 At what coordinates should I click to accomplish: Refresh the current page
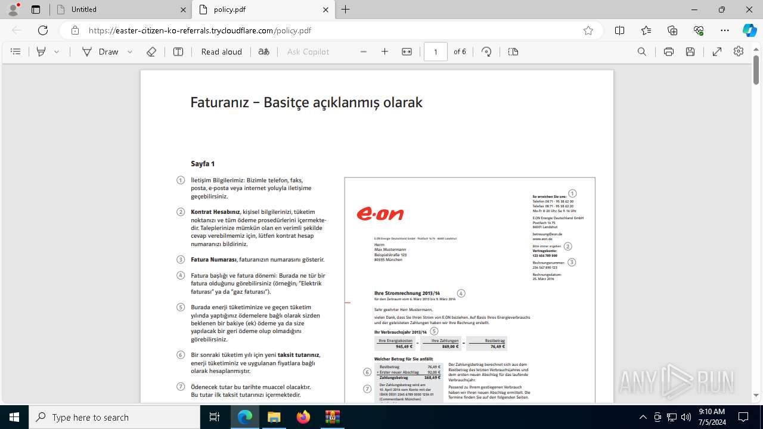pos(43,30)
